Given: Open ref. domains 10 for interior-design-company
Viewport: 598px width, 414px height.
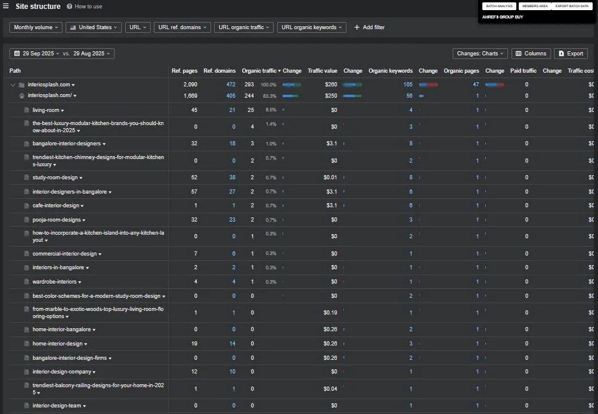Looking at the screenshot, I should pos(233,372).
